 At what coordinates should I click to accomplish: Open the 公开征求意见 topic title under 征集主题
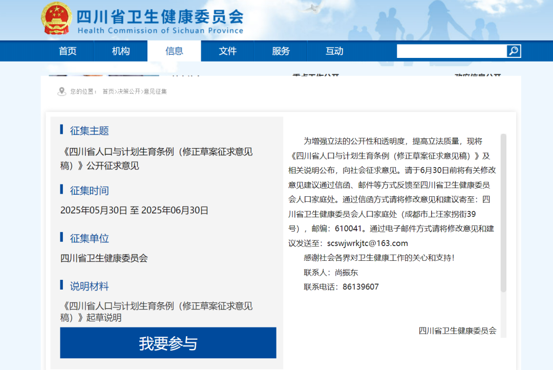click(x=156, y=159)
